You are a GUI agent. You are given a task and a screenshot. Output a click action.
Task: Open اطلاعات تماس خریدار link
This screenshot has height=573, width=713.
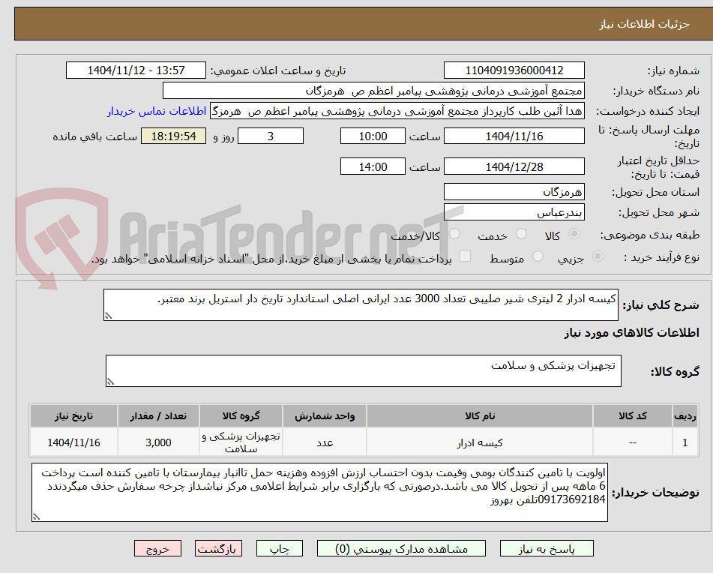[157, 112]
